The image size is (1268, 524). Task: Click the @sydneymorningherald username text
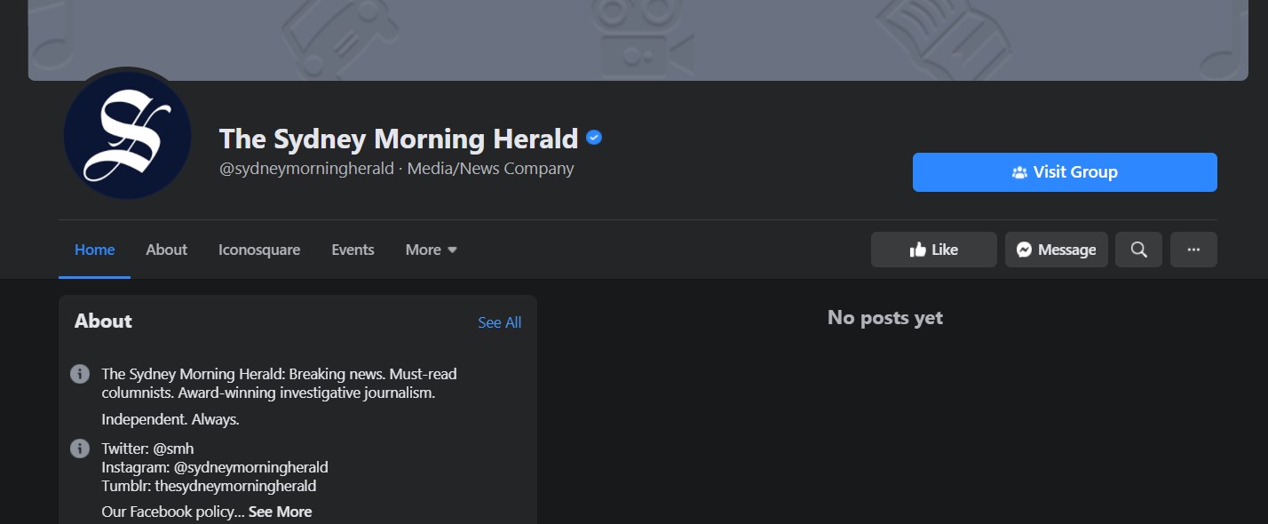pyautogui.click(x=306, y=169)
